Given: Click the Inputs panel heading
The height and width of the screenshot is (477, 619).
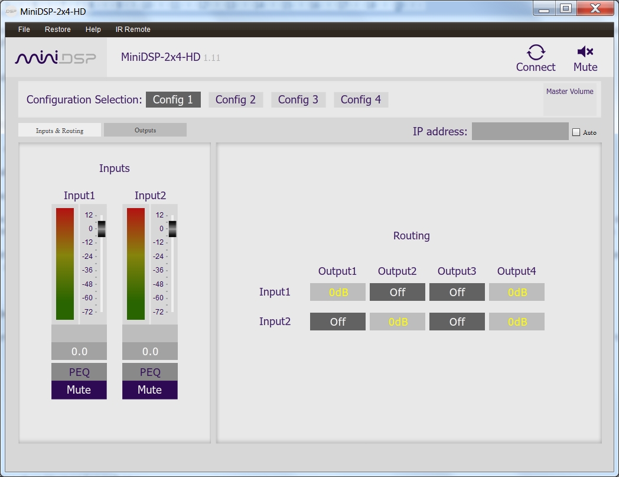Looking at the screenshot, I should point(115,168).
